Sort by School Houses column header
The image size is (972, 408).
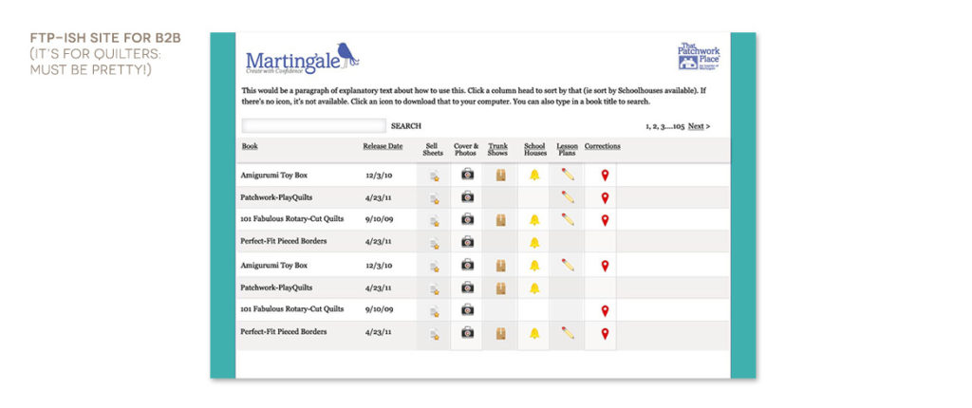click(x=535, y=150)
